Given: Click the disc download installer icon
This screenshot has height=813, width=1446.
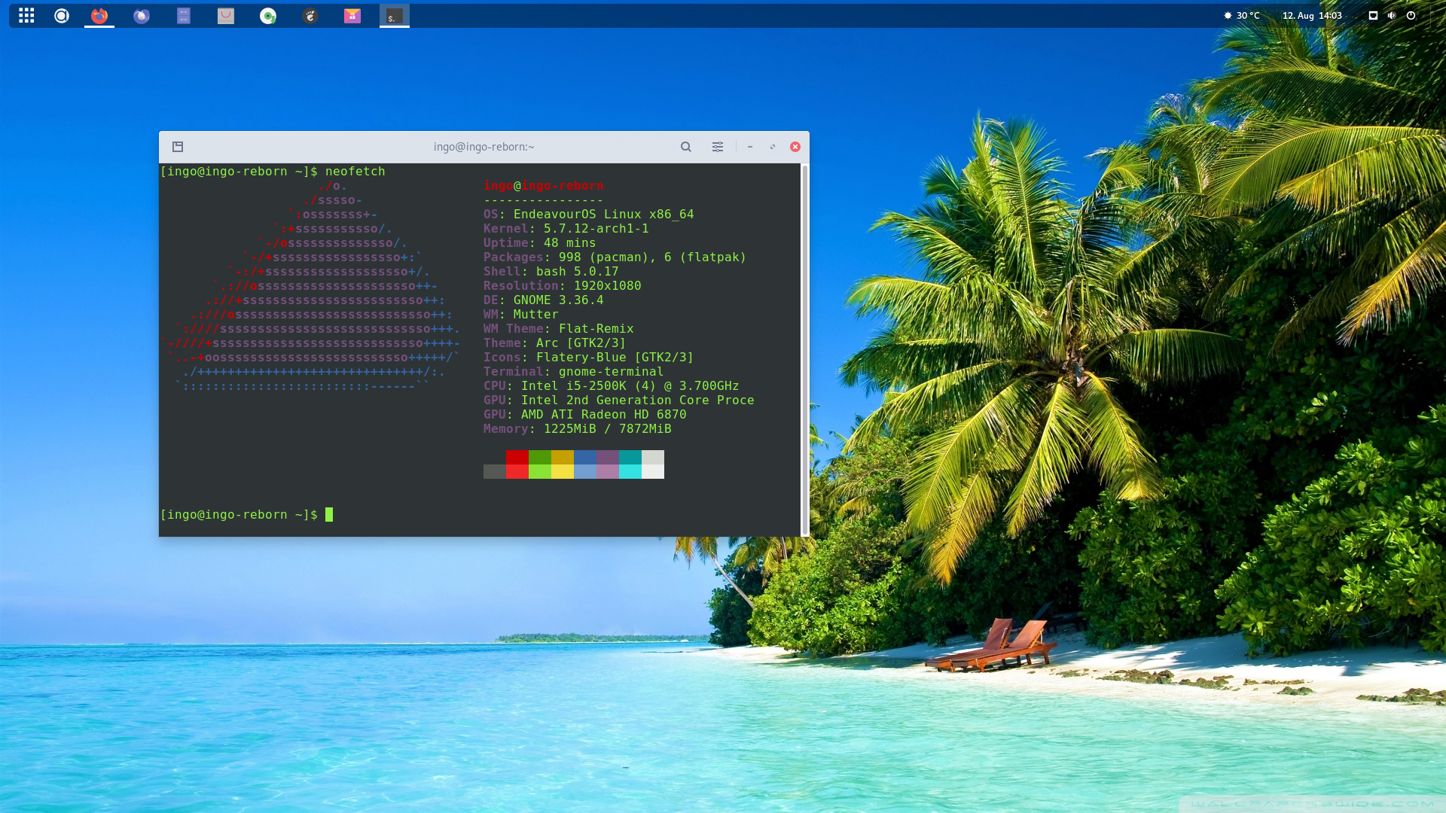Looking at the screenshot, I should pyautogui.click(x=268, y=16).
